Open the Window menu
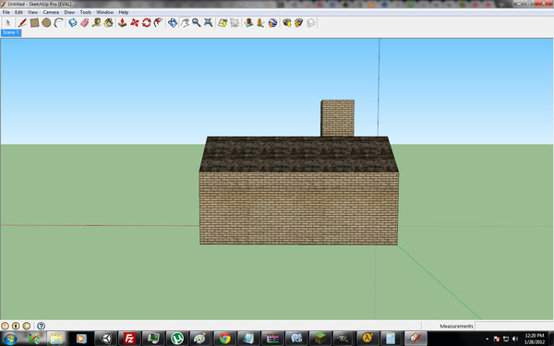554x346 pixels. click(105, 12)
